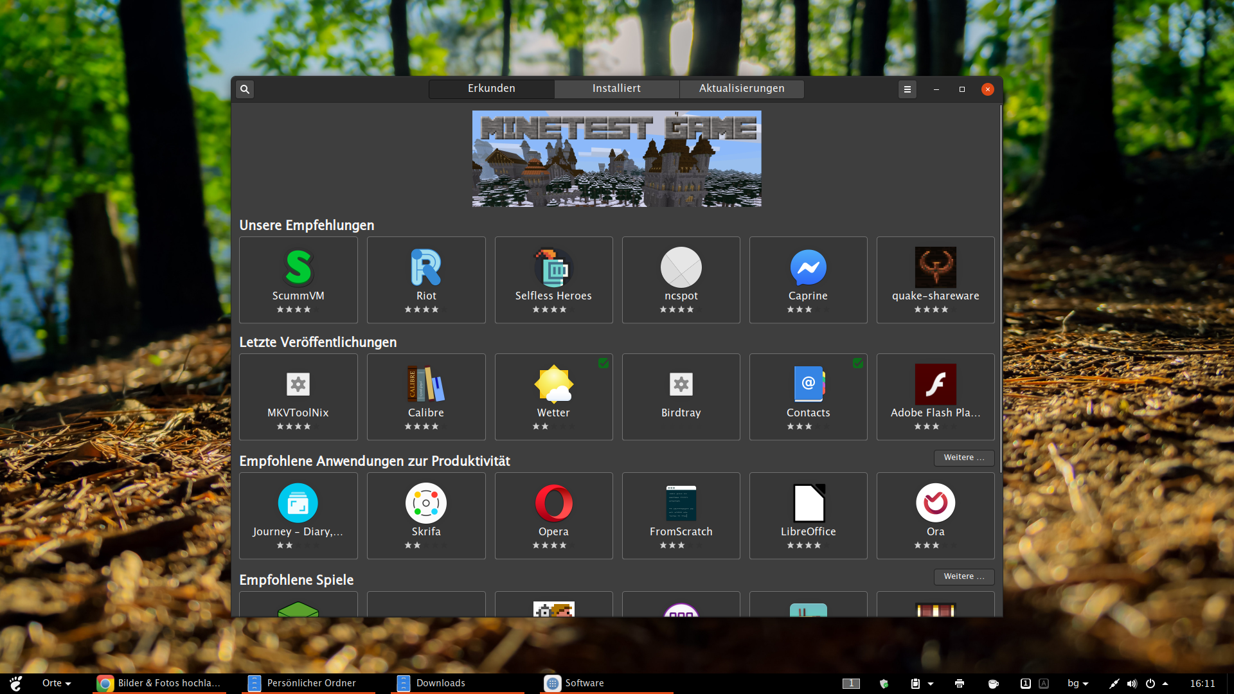Select the Skrifa app icon

[426, 503]
